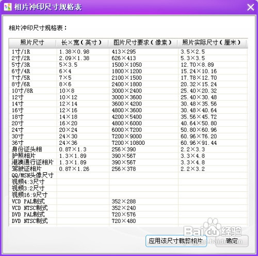Select the DVD PAL制式 row

[128, 214]
